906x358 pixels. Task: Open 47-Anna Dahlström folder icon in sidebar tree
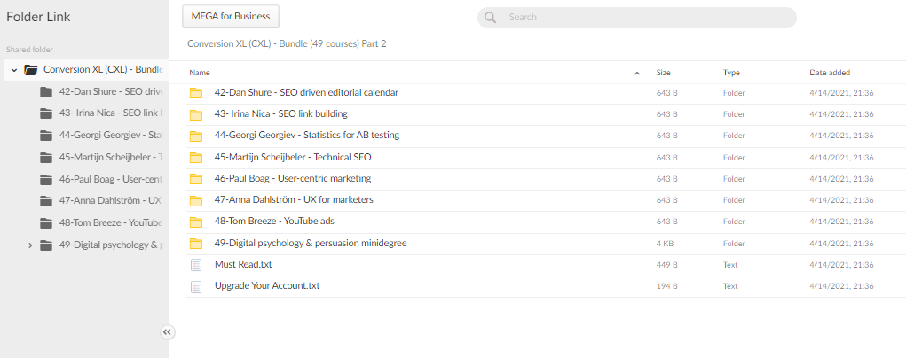click(x=46, y=201)
